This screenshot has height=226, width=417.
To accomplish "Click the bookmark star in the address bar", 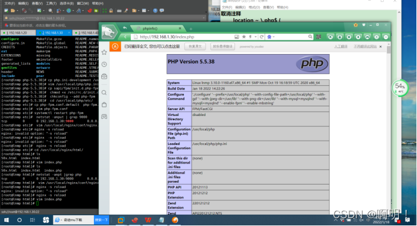I will pos(244,37).
